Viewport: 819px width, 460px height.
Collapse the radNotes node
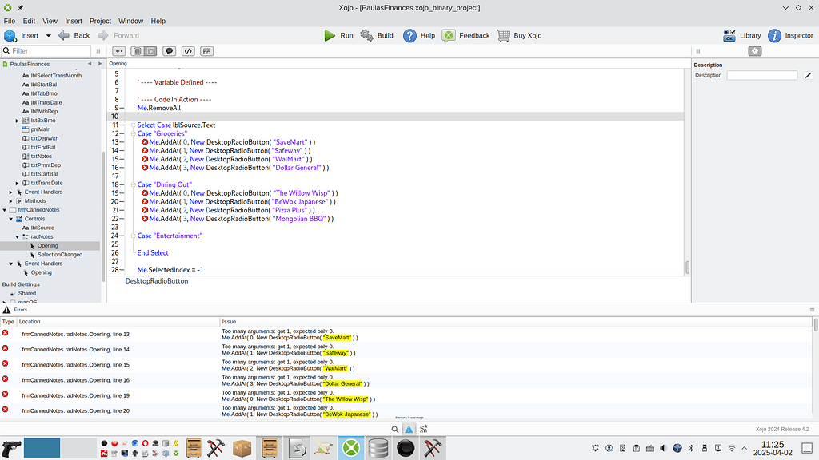(18, 236)
